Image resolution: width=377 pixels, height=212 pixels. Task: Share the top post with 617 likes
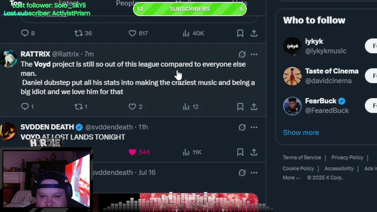[254, 33]
